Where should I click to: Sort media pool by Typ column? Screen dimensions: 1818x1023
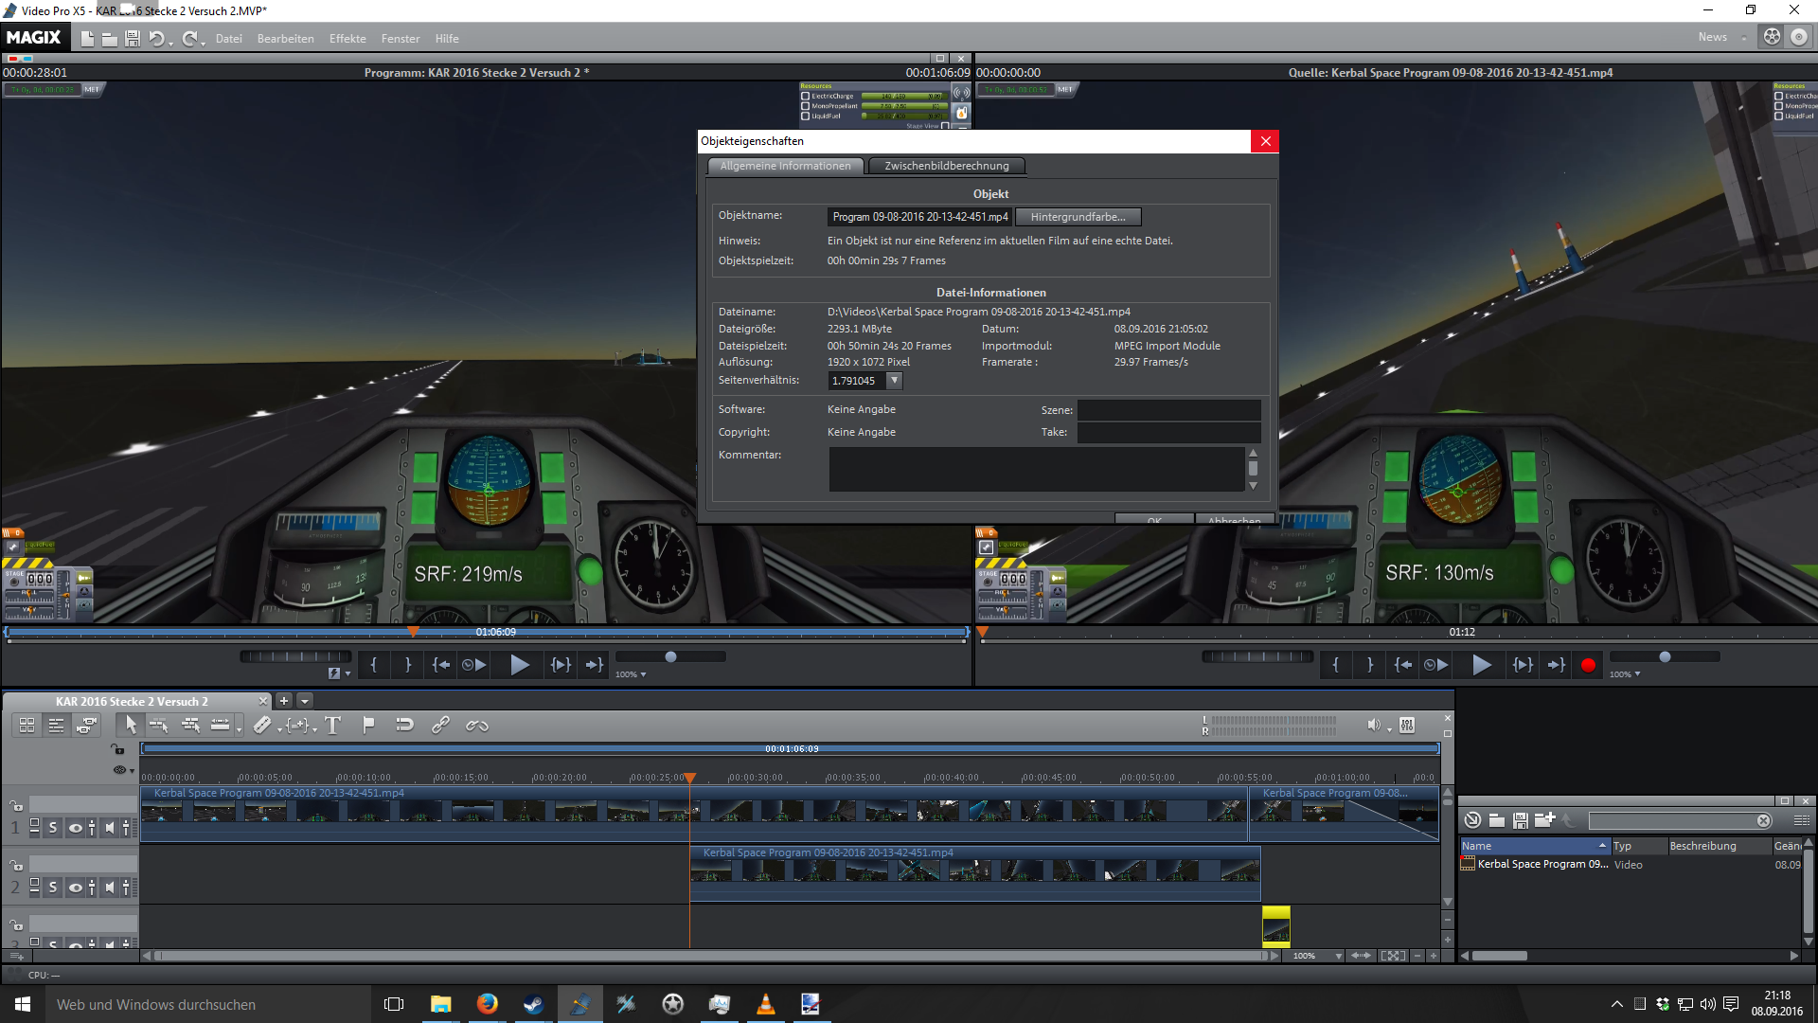coord(1639,846)
